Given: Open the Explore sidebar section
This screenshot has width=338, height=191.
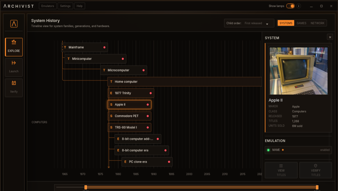Looking at the screenshot, I should coord(14,47).
